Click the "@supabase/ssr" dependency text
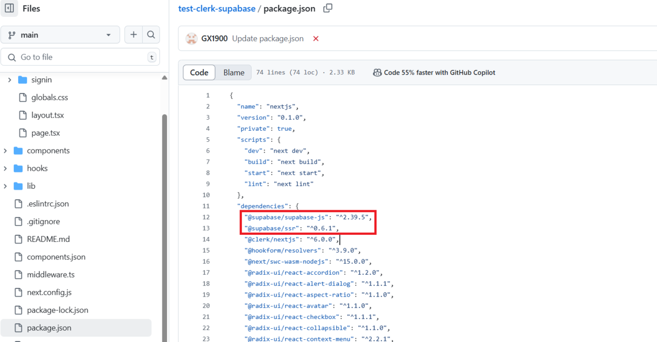Image resolution: width=657 pixels, height=342 pixels. (x=271, y=228)
